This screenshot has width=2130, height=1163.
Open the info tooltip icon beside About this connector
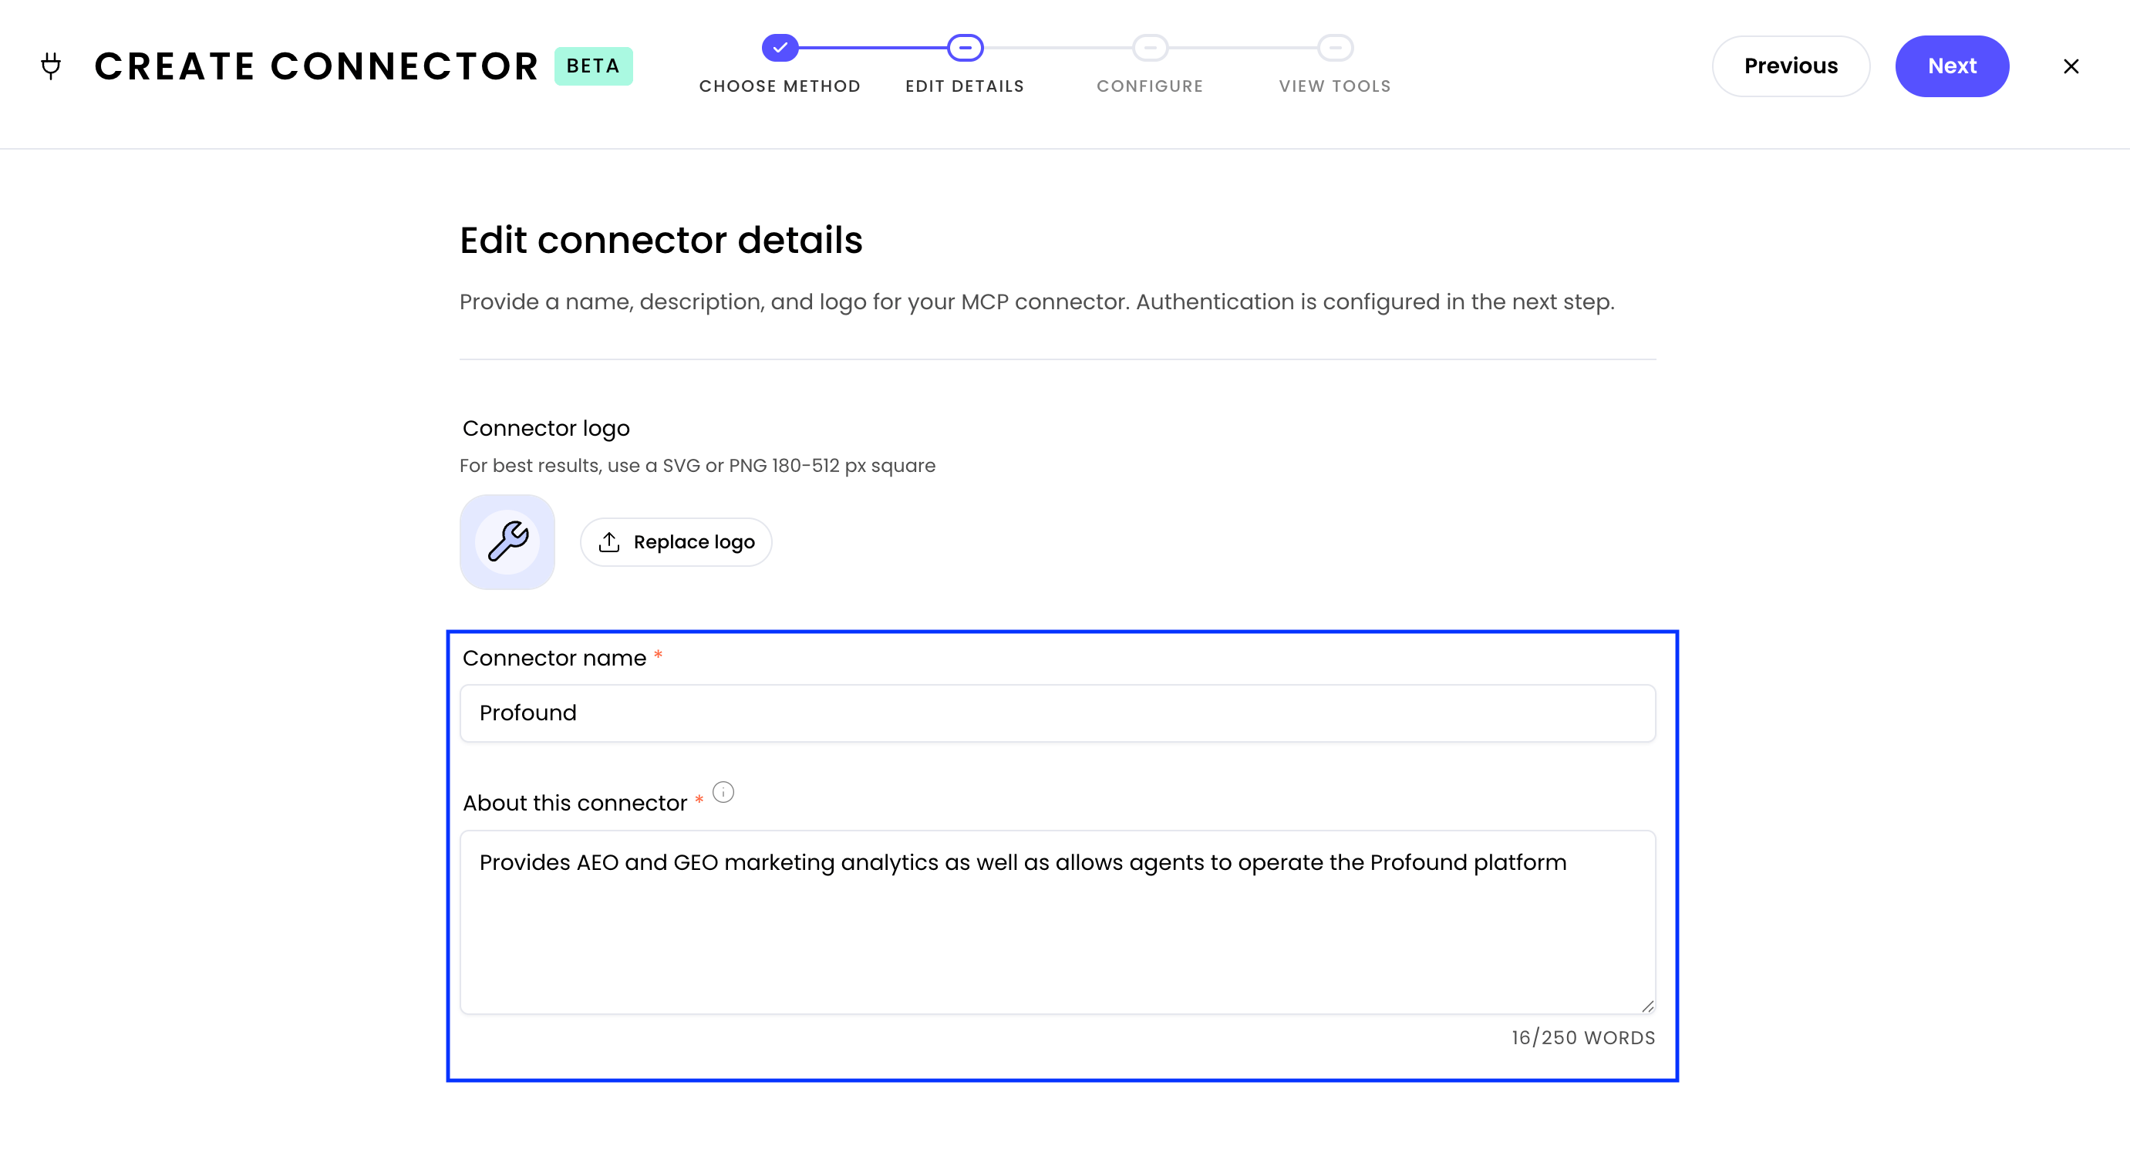tap(723, 792)
